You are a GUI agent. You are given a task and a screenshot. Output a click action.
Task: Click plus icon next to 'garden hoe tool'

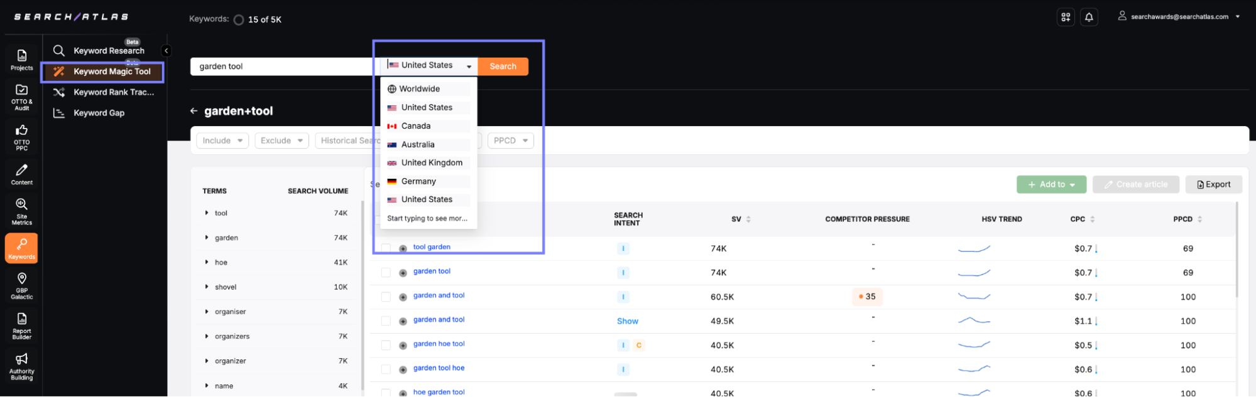pos(403,346)
